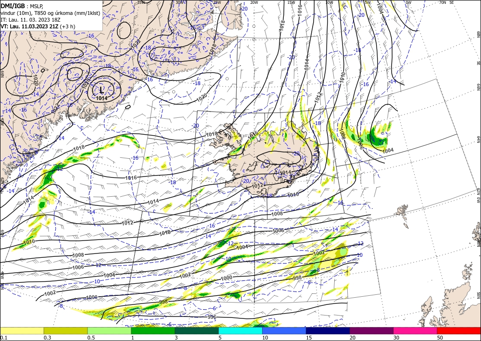Click the 0W longitude label at top
Viewport: 481px width, 341px height.
point(408,2)
